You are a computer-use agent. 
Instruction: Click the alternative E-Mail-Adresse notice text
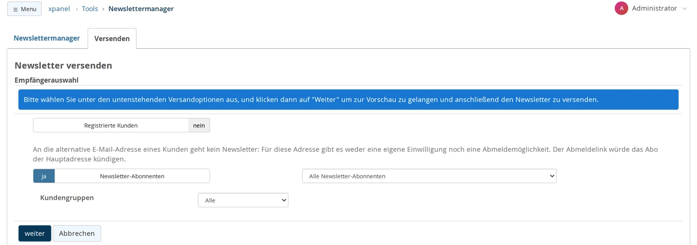[x=346, y=154]
